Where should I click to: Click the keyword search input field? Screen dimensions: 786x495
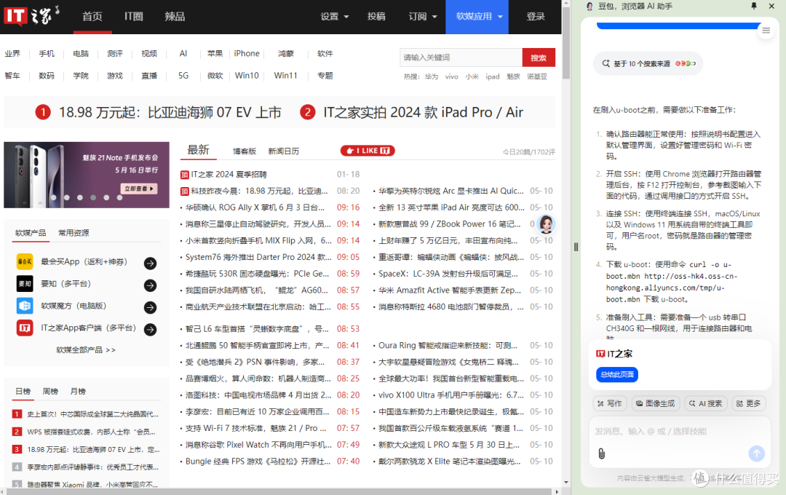[x=461, y=58]
